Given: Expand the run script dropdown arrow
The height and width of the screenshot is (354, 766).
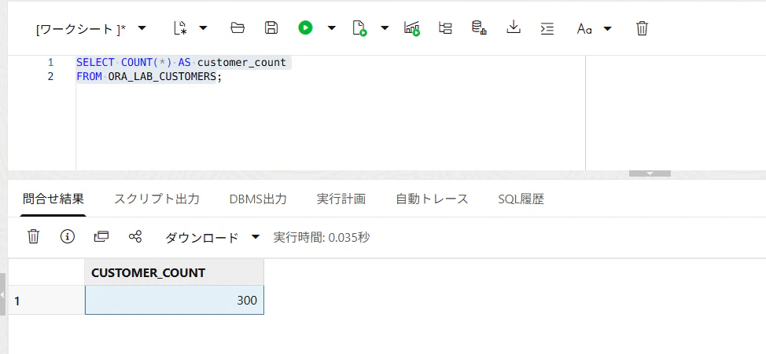Looking at the screenshot, I should pos(385,27).
